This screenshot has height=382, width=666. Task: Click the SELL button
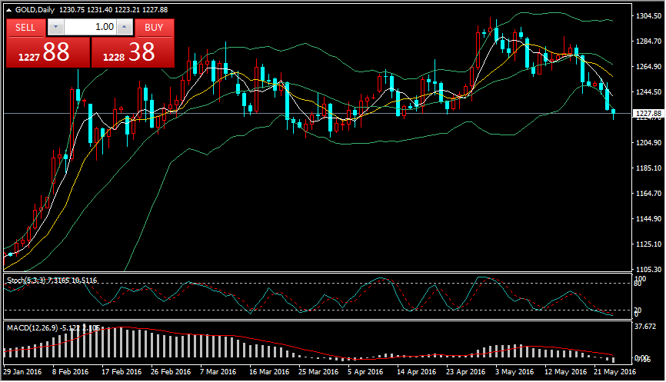click(x=25, y=27)
